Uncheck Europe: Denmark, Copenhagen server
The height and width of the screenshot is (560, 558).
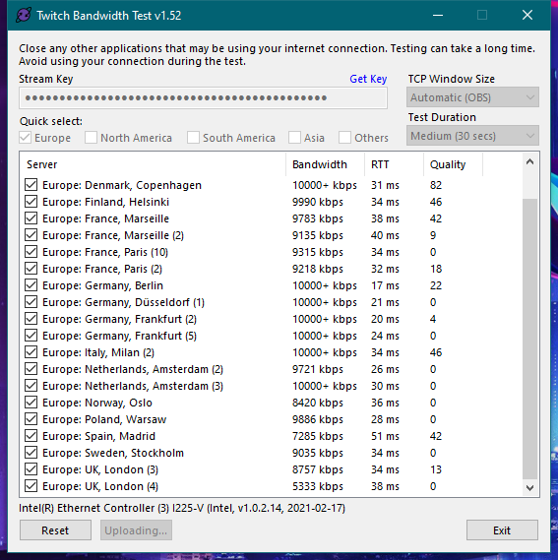pyautogui.click(x=31, y=185)
